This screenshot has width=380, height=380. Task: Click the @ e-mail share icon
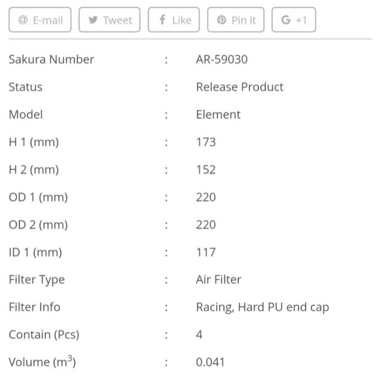point(23,20)
